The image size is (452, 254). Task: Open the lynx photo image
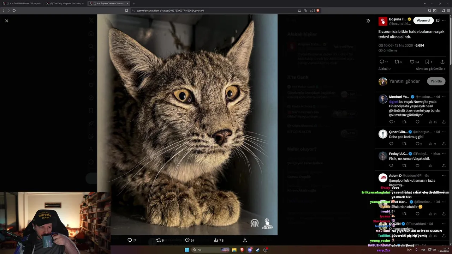(187, 125)
